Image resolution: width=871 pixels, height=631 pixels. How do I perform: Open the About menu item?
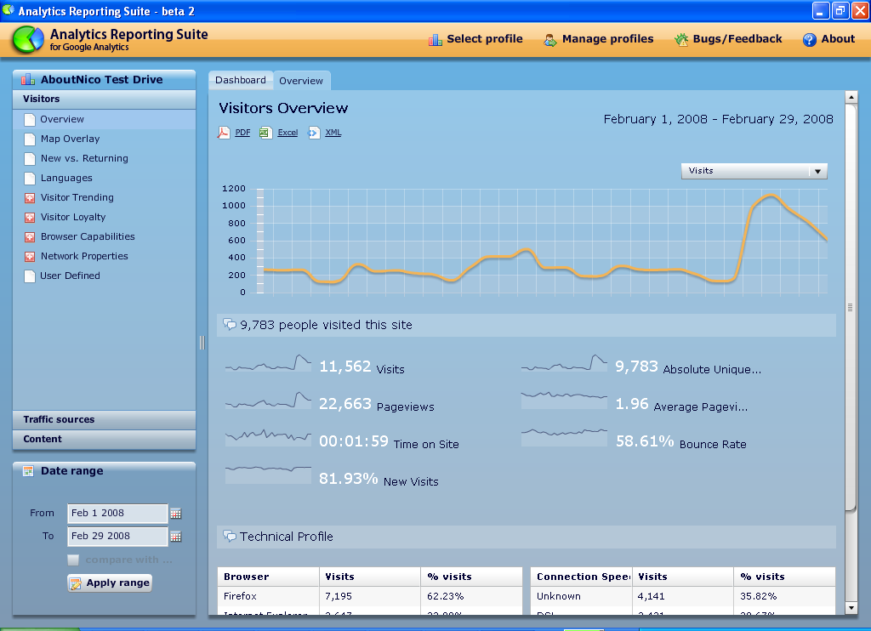click(828, 39)
